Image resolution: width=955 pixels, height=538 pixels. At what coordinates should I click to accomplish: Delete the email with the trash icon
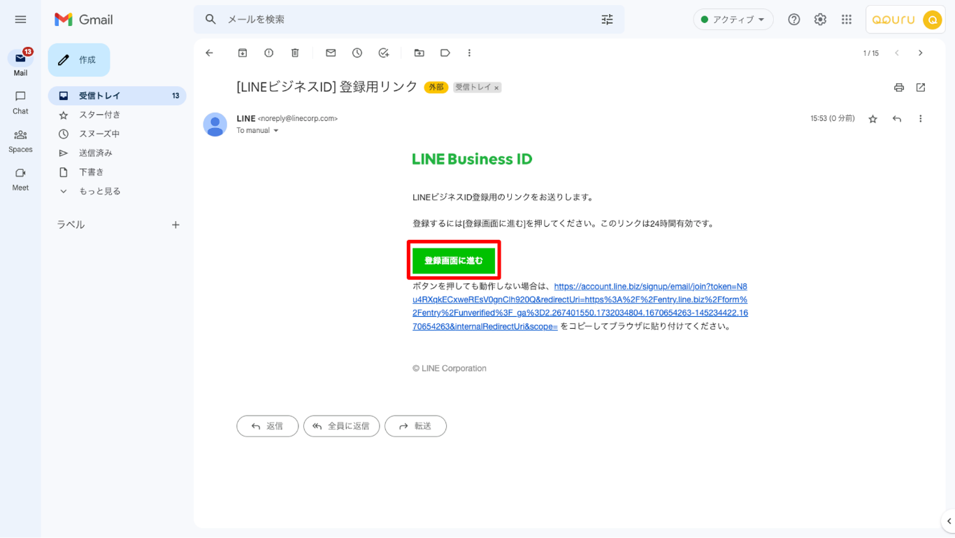[295, 53]
